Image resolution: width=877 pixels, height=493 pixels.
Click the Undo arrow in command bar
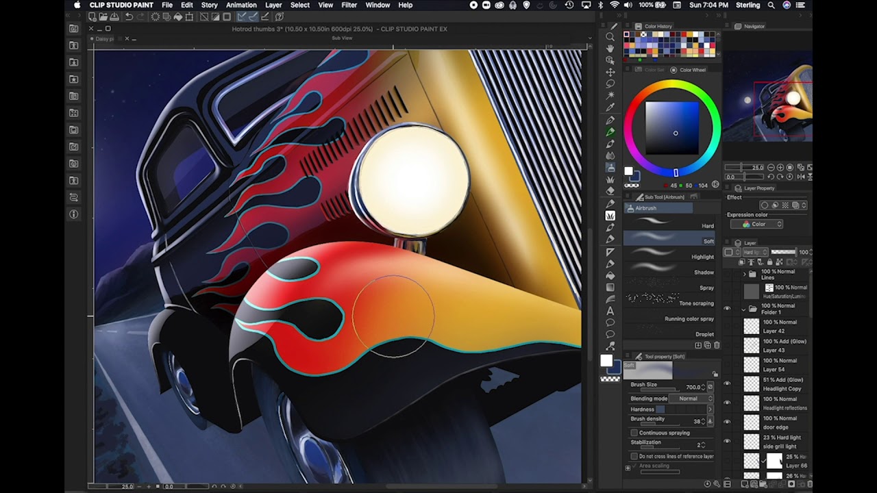click(x=128, y=16)
